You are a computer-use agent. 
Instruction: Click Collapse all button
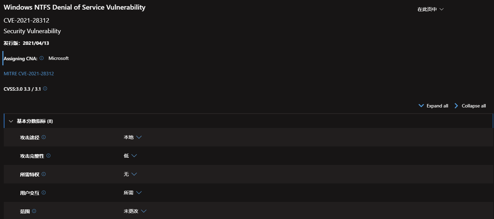tap(470, 106)
